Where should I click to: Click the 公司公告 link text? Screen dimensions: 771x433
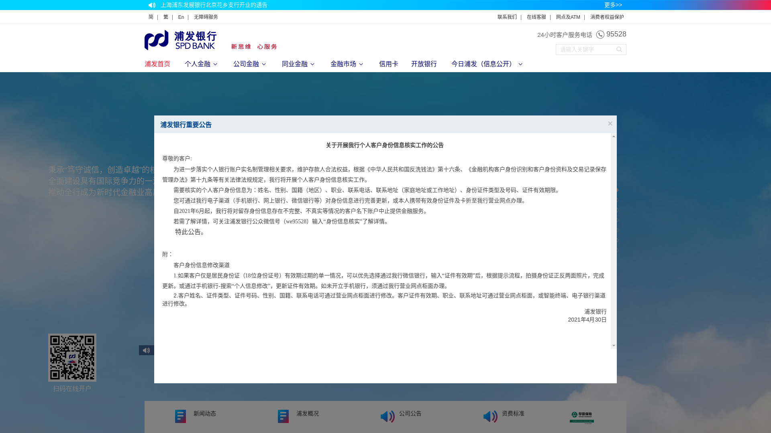click(410, 413)
